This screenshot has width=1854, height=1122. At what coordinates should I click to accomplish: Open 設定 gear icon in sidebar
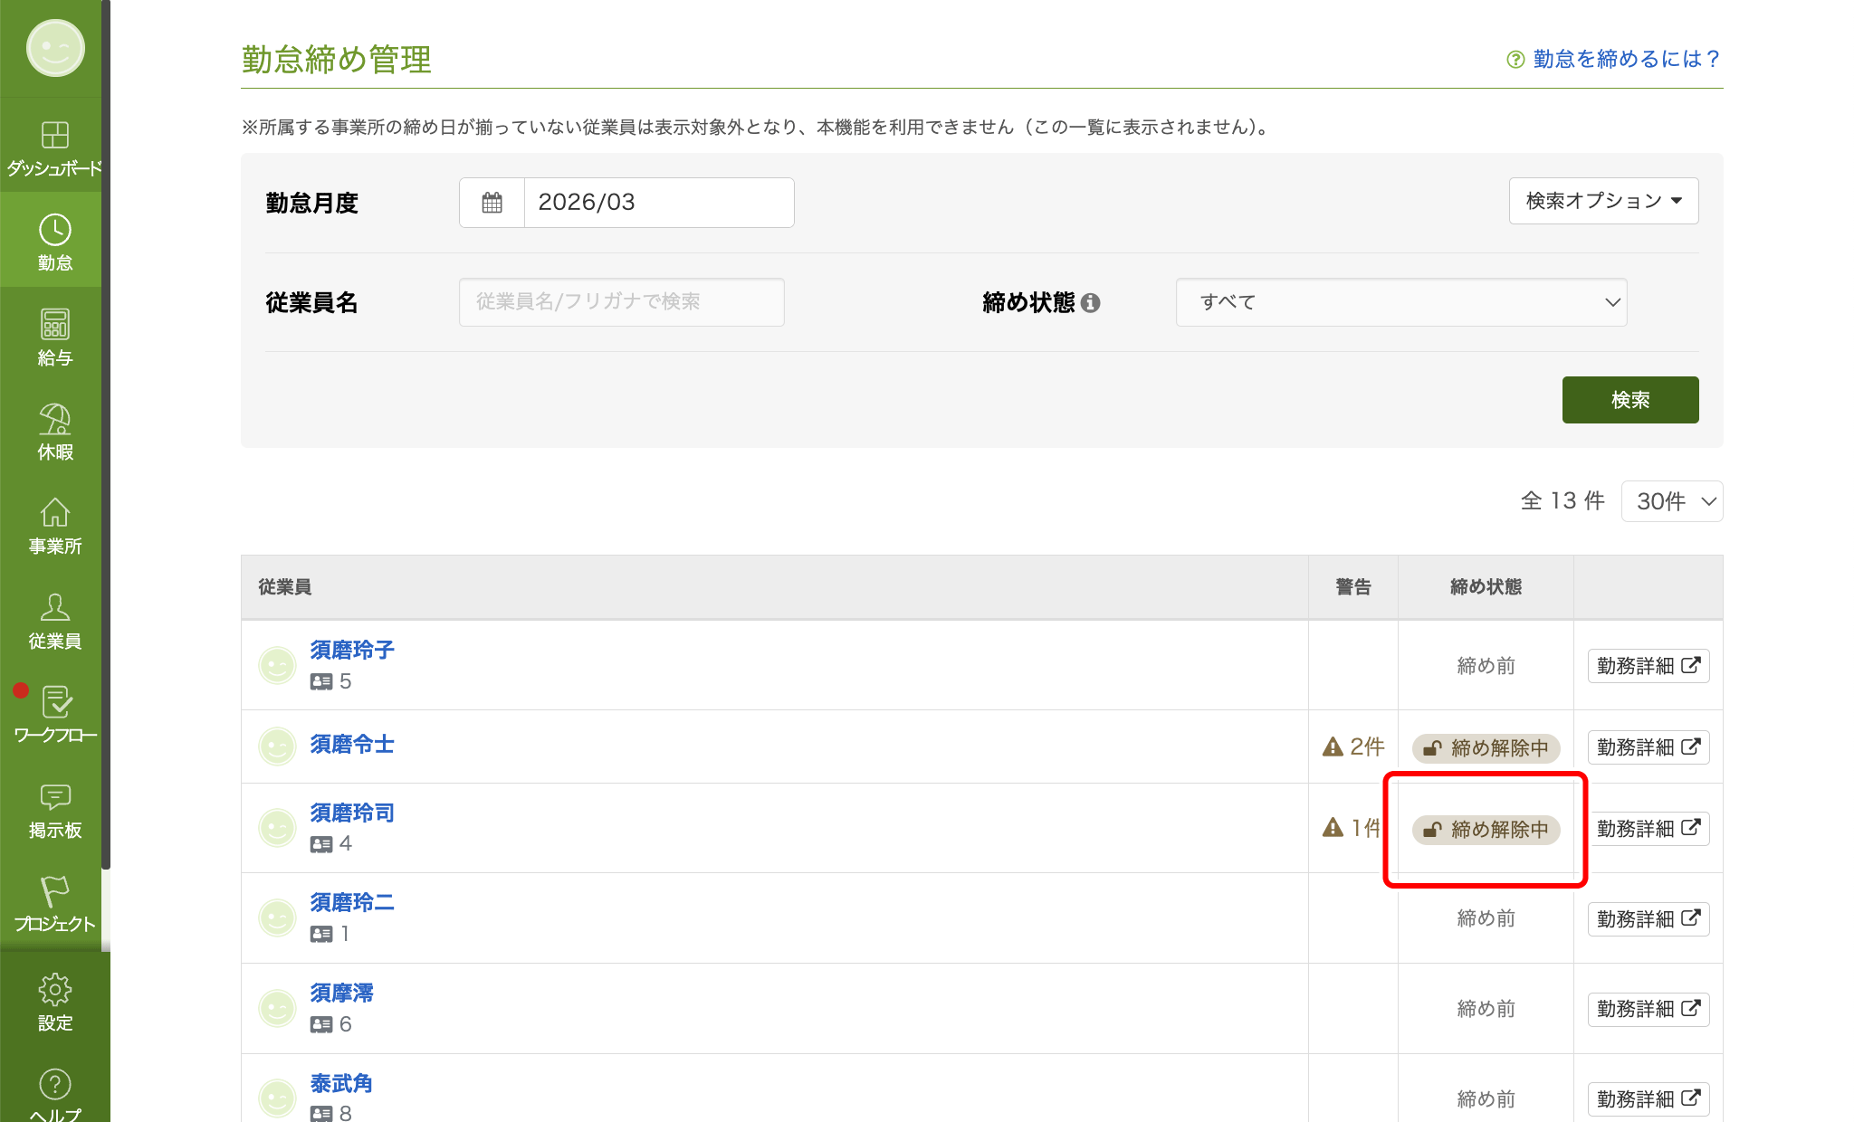coord(54,990)
